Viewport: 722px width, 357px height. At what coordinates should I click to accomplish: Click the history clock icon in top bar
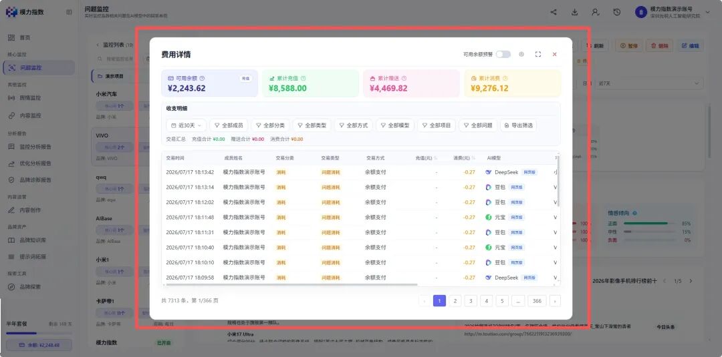(x=617, y=13)
